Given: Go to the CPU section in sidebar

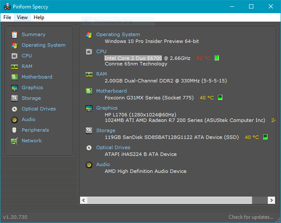Looking at the screenshot, I should (x=27, y=56).
